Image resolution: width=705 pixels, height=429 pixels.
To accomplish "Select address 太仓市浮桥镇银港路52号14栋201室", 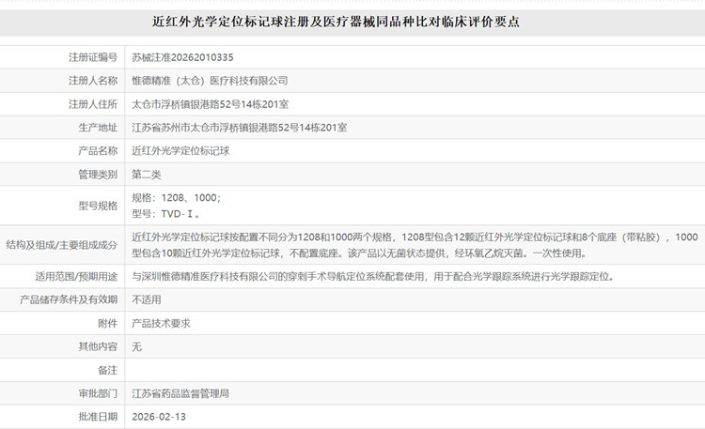I will pyautogui.click(x=210, y=104).
